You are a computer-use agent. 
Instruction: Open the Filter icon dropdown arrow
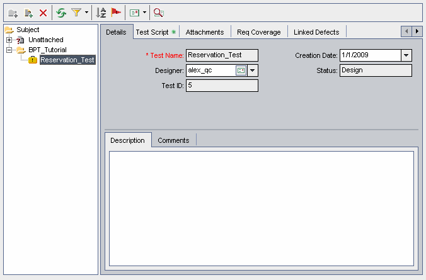click(x=86, y=13)
